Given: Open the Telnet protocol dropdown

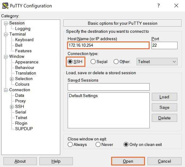Looking at the screenshot, I should point(157,62).
